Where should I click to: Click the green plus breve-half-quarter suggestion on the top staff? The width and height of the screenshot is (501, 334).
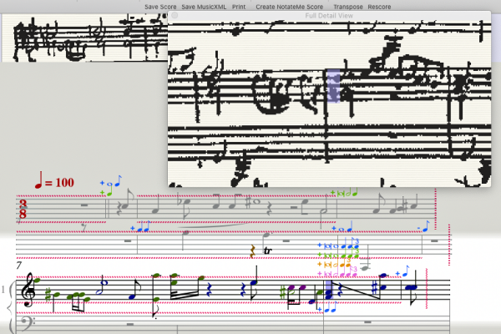344,193
